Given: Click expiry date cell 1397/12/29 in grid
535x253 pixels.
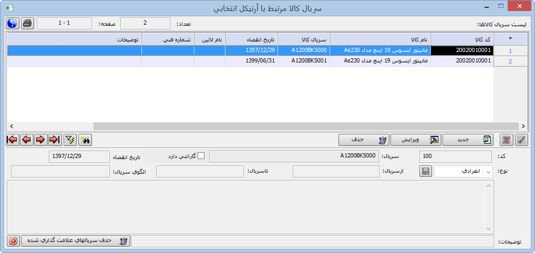Looking at the screenshot, I should (251, 50).
